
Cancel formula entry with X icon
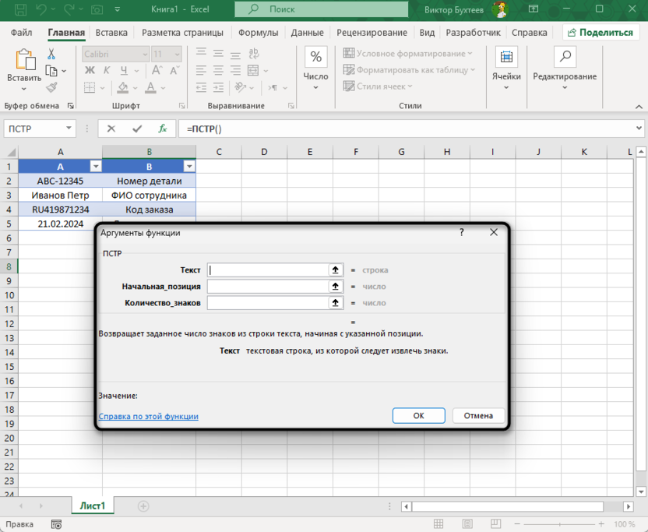(111, 129)
